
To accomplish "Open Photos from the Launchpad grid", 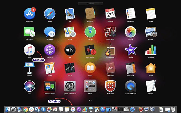I will tap(131, 32).
